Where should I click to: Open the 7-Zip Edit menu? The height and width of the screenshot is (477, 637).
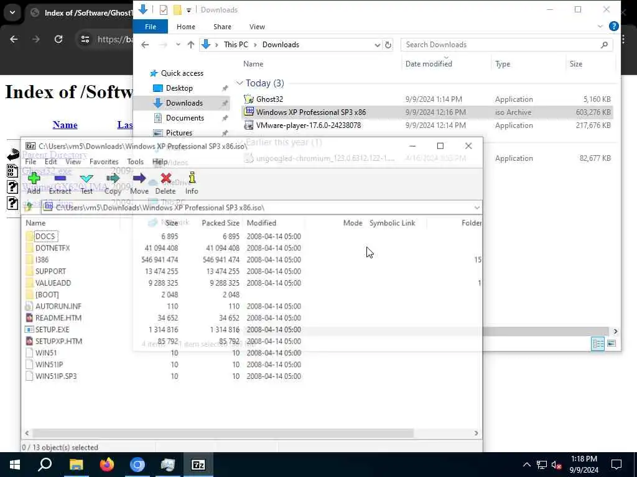51,161
